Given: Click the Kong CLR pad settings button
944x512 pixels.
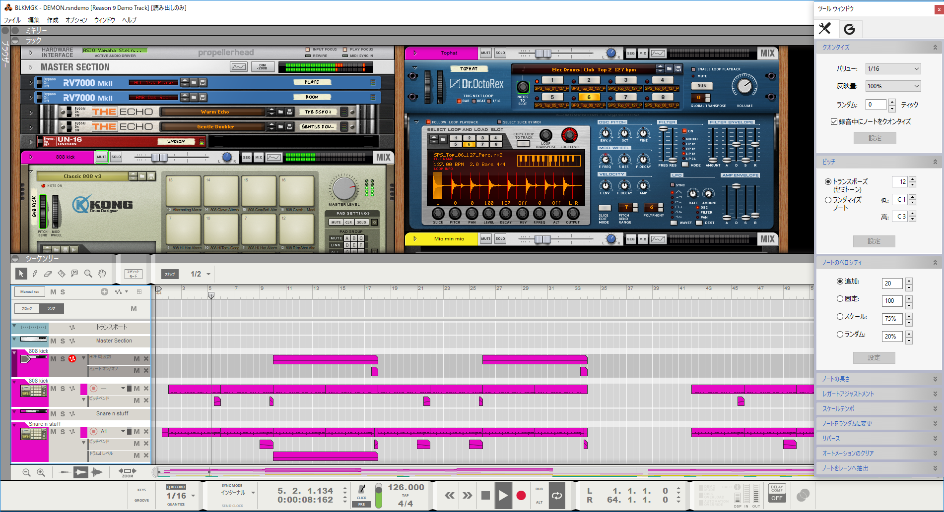Looking at the screenshot, I should pyautogui.click(x=348, y=223).
